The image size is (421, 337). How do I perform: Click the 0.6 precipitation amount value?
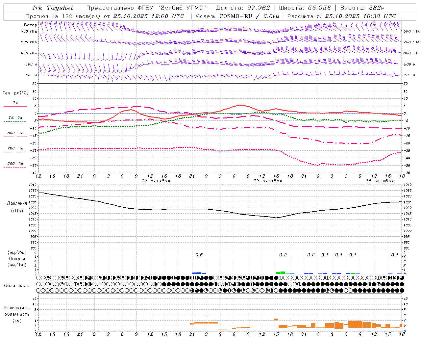(199, 255)
